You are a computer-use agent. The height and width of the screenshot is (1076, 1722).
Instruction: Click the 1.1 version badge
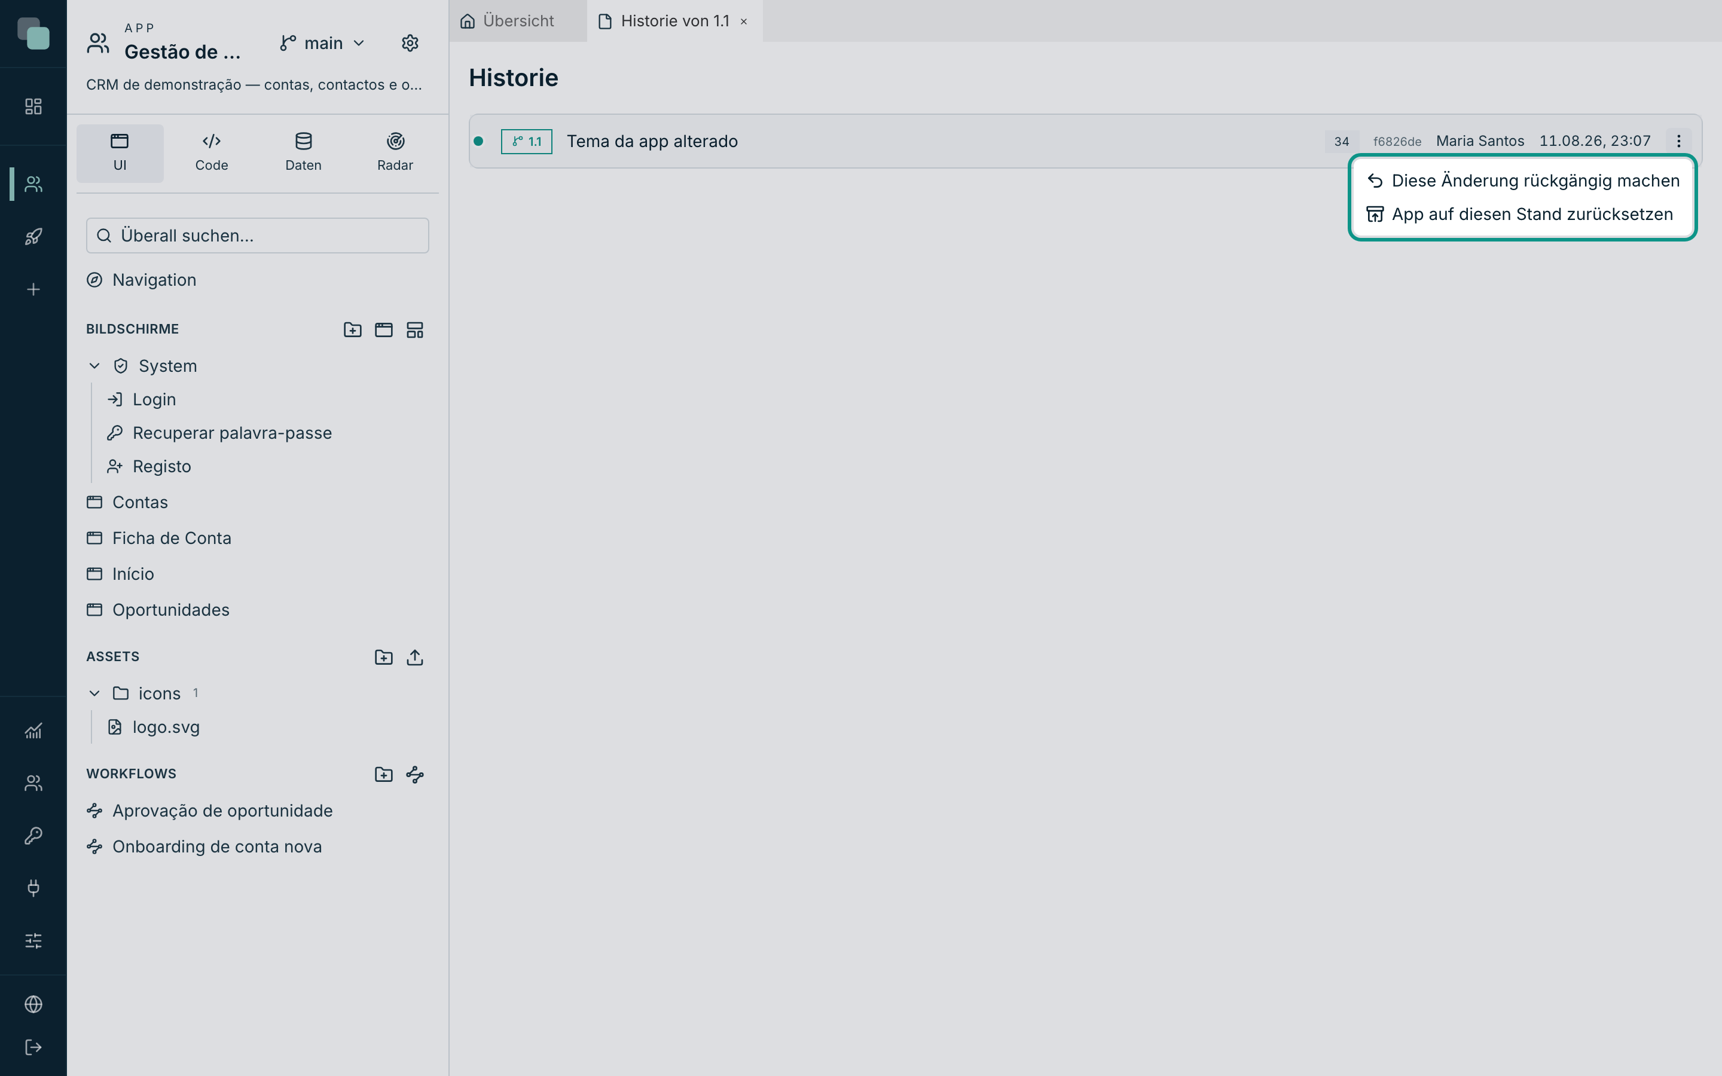tap(527, 142)
